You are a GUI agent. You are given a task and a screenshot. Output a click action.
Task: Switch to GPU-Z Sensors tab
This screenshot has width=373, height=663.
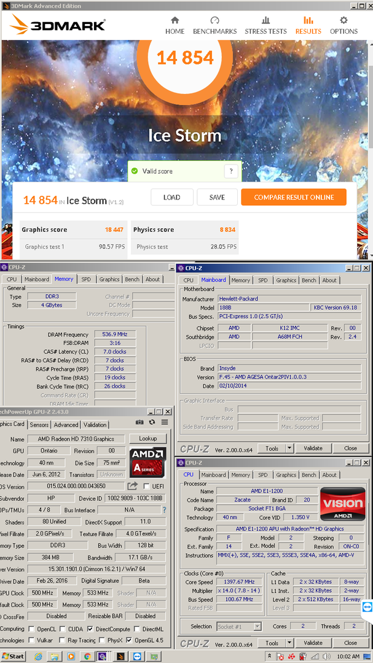click(39, 425)
